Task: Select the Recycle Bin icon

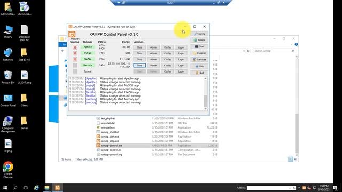Action: click(x=8, y=77)
